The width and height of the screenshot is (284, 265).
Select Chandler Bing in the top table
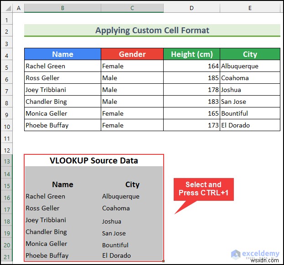pos(62,102)
